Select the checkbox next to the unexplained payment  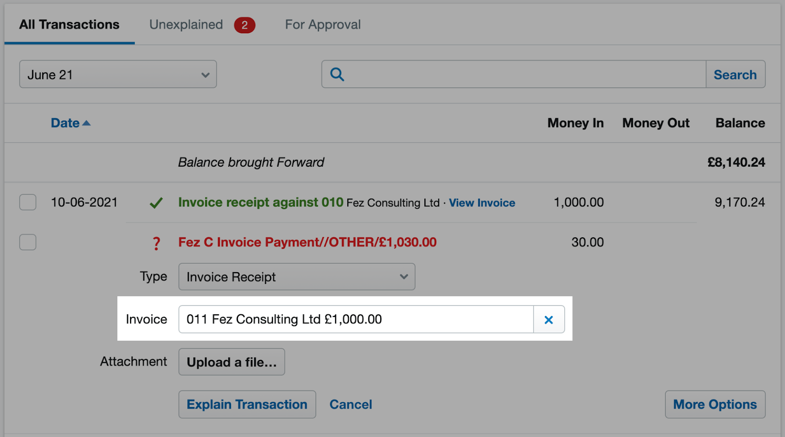pyautogui.click(x=27, y=242)
